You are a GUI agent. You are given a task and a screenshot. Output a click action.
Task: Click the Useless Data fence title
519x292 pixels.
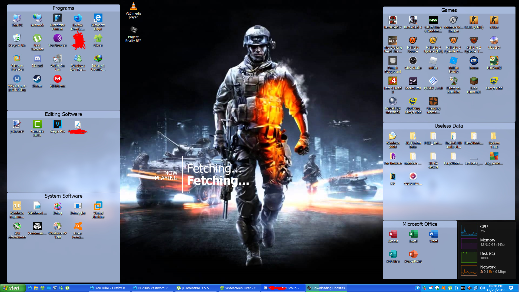[449, 126]
